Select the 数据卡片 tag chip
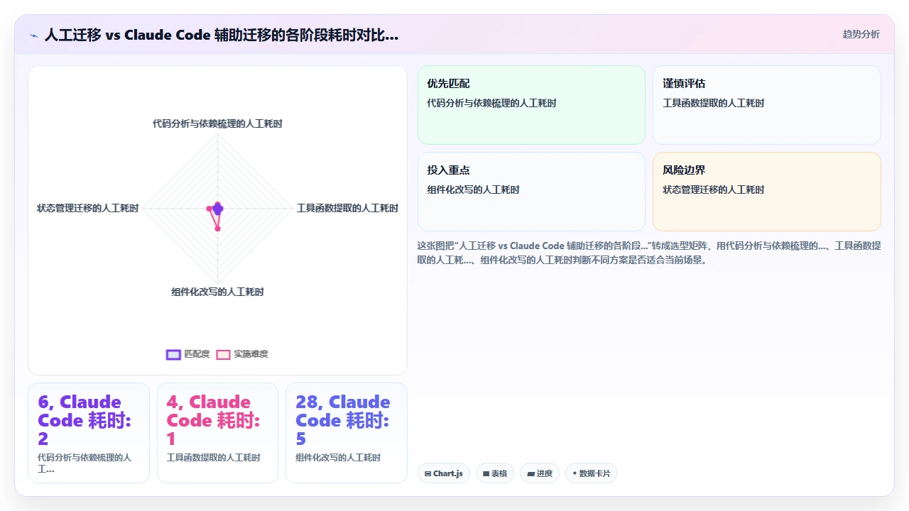Image resolution: width=909 pixels, height=511 pixels. [592, 473]
